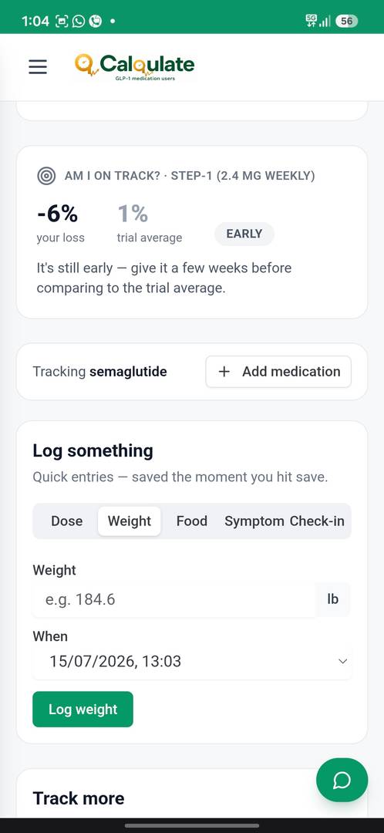Toggle the lb weight unit selector
Screen dimensions: 384x833
coord(333,600)
